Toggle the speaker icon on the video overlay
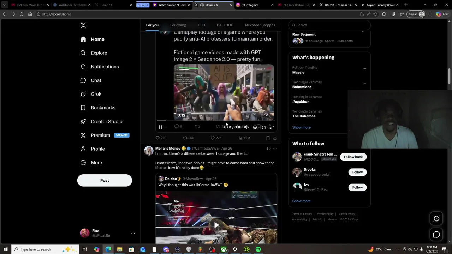This screenshot has height=254, width=452. click(267, 114)
